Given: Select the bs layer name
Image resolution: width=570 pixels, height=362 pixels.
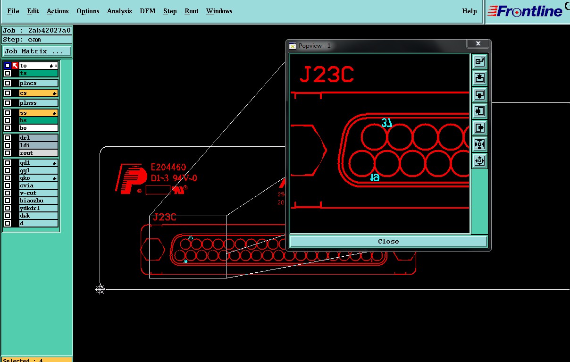Looking at the screenshot, I should pyautogui.click(x=39, y=120).
